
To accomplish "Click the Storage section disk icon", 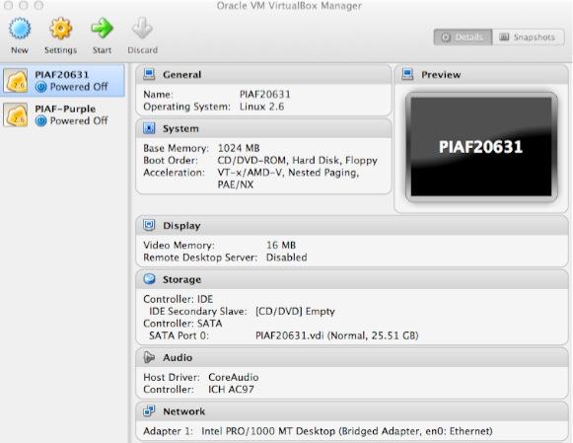I will [149, 279].
